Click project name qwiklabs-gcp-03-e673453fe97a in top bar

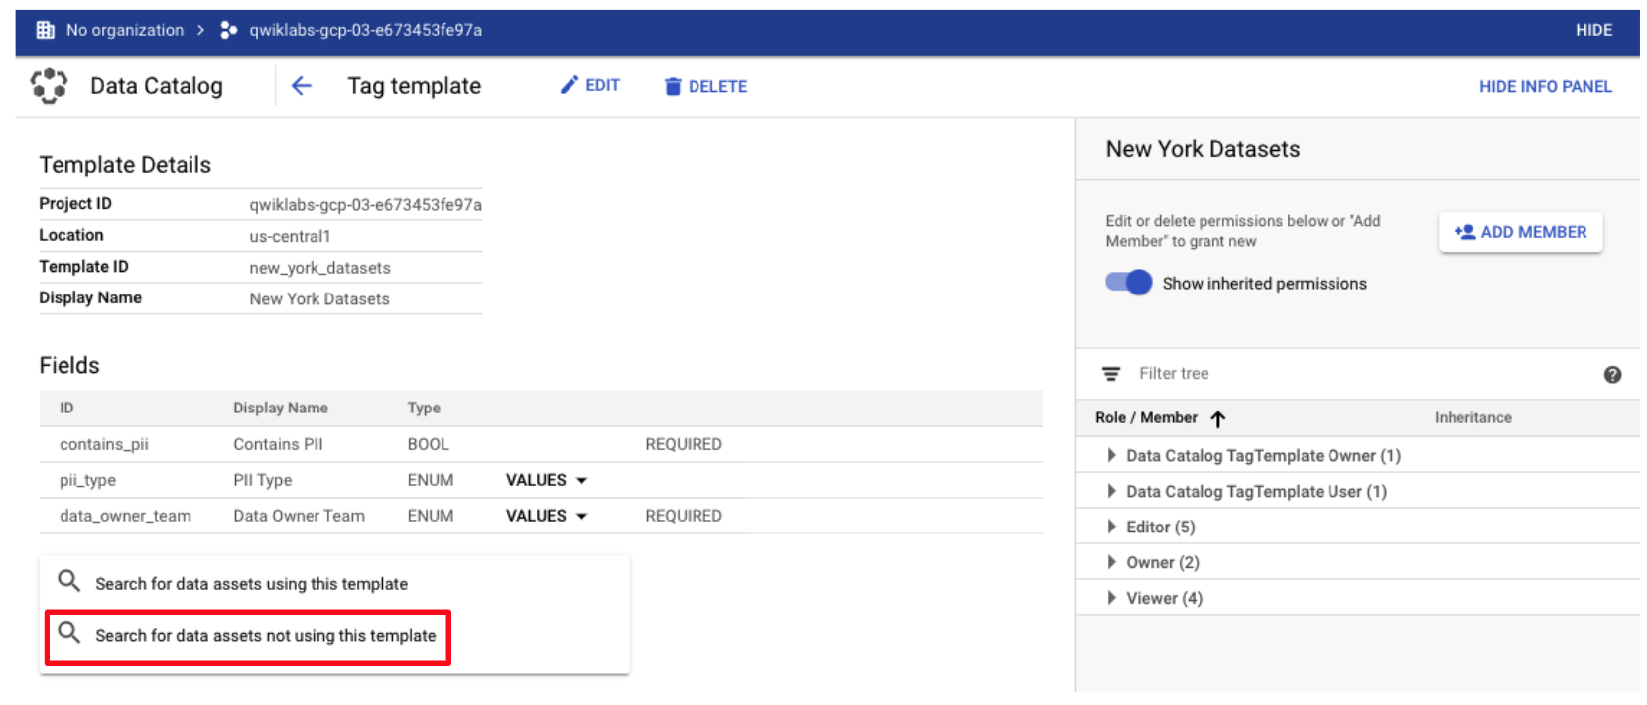365,30
